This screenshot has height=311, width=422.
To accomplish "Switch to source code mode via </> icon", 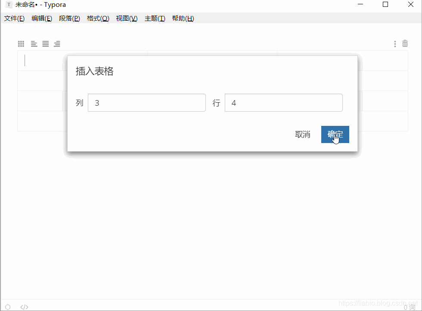I will pos(24,306).
